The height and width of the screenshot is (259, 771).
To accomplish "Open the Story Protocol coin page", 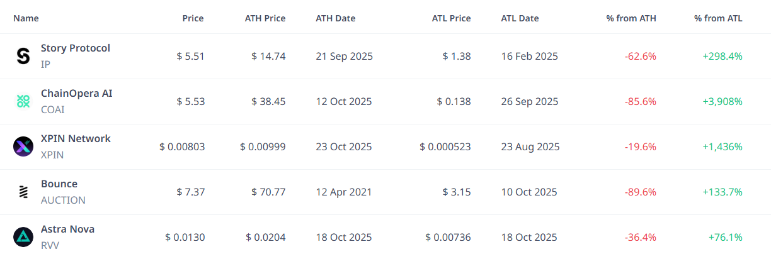I will (x=75, y=48).
